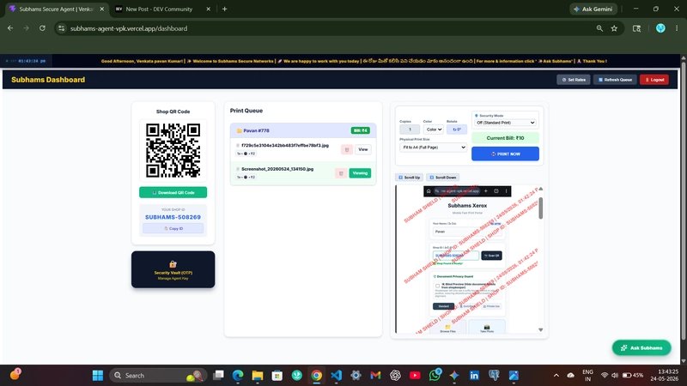Open Gmail from the taskbar

[375, 376]
